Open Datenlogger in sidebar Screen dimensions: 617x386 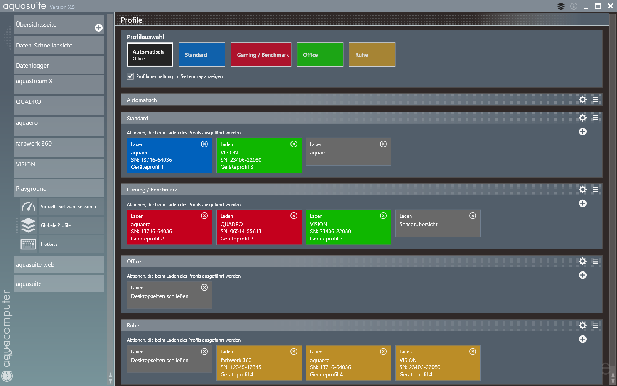point(59,65)
